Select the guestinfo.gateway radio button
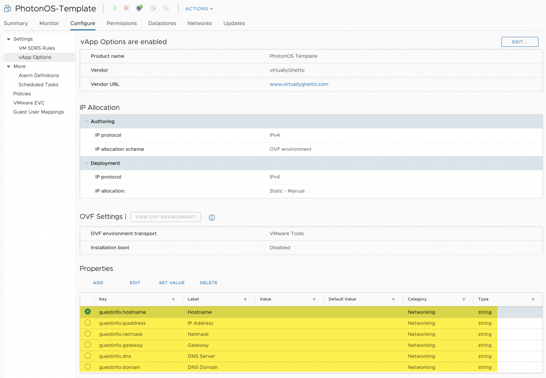The image size is (546, 378). 87,345
